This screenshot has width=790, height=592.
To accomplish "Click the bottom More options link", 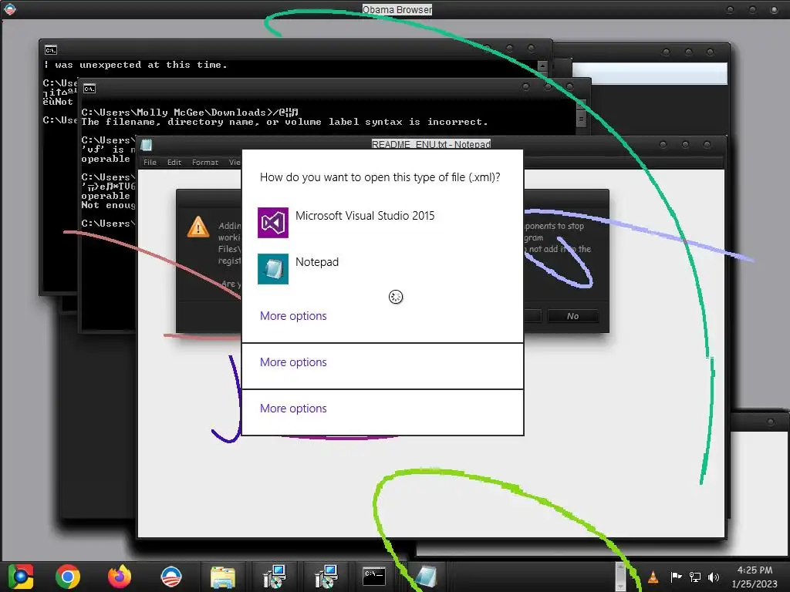I will point(293,409).
